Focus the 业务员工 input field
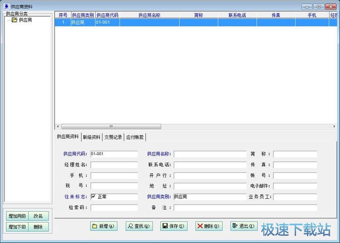This screenshot has height=243, width=340. click(x=295, y=196)
